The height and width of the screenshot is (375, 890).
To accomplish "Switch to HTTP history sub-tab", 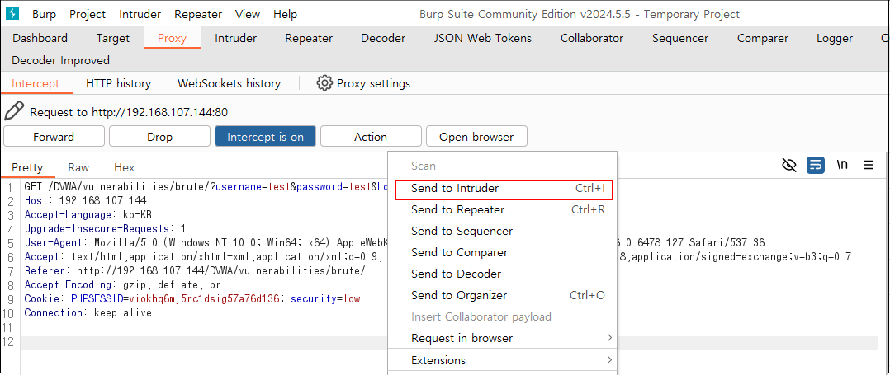I will click(119, 83).
